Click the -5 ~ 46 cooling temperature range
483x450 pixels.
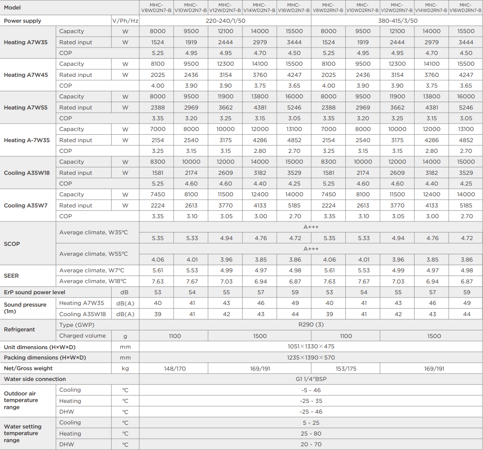click(x=311, y=390)
